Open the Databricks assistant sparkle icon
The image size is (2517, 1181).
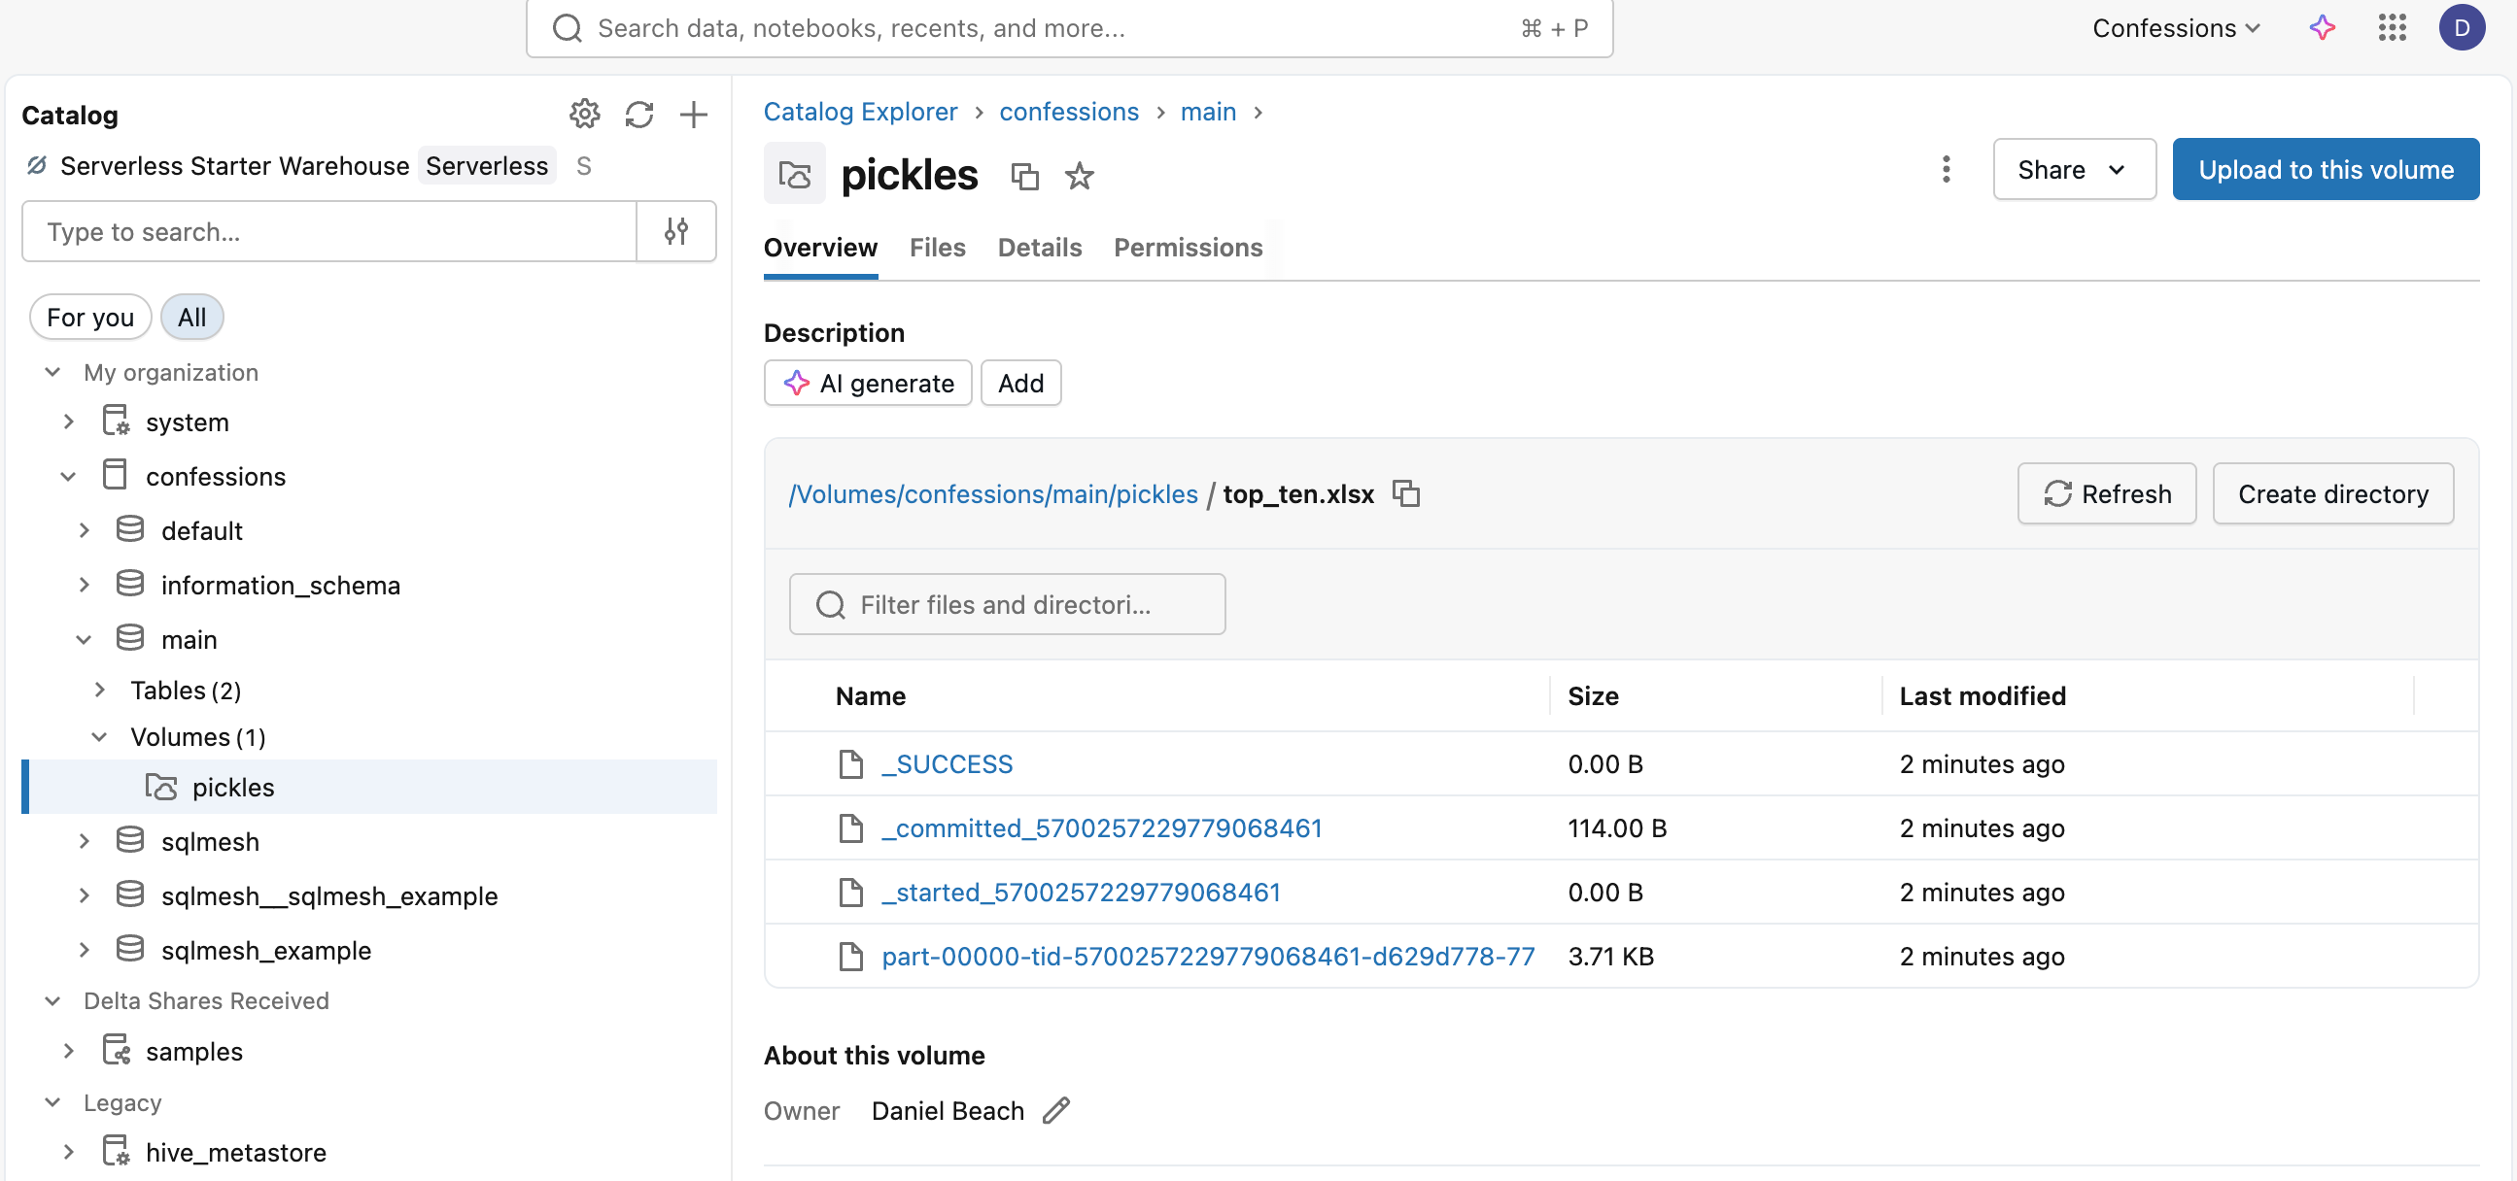pyautogui.click(x=2322, y=27)
